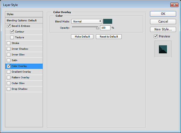
Task: Confirm with the OK button
Action: coord(163,14)
